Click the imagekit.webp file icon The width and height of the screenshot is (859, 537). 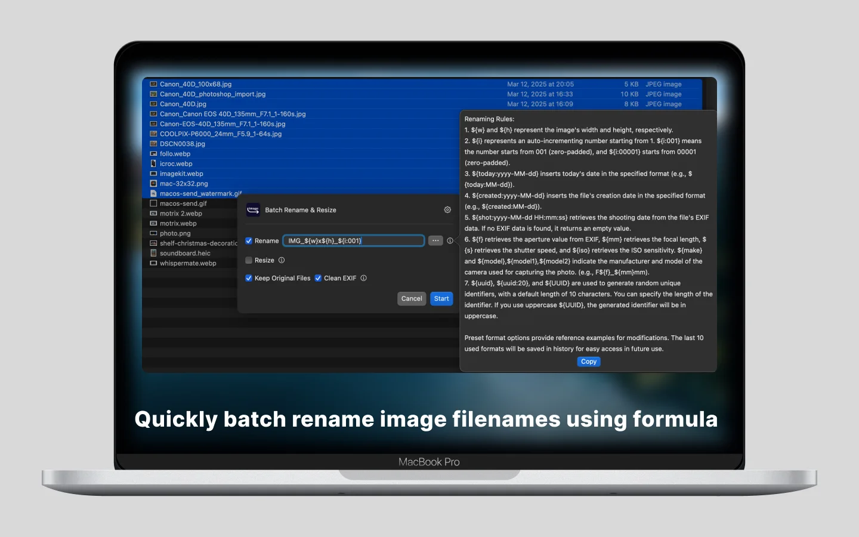pyautogui.click(x=153, y=174)
